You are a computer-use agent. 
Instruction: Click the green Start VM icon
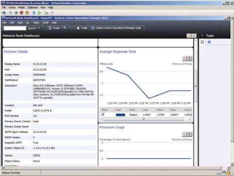click(39, 13)
